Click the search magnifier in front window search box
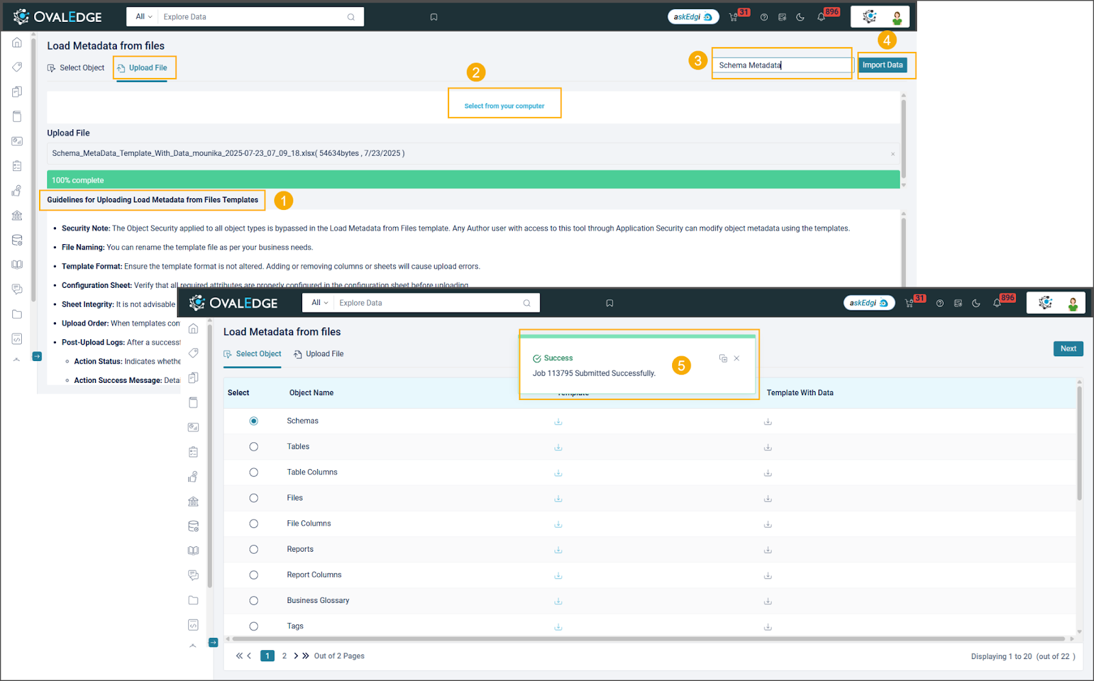1094x681 pixels. coord(526,303)
